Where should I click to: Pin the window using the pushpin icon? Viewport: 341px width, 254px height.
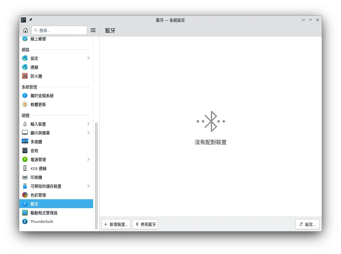[31, 20]
